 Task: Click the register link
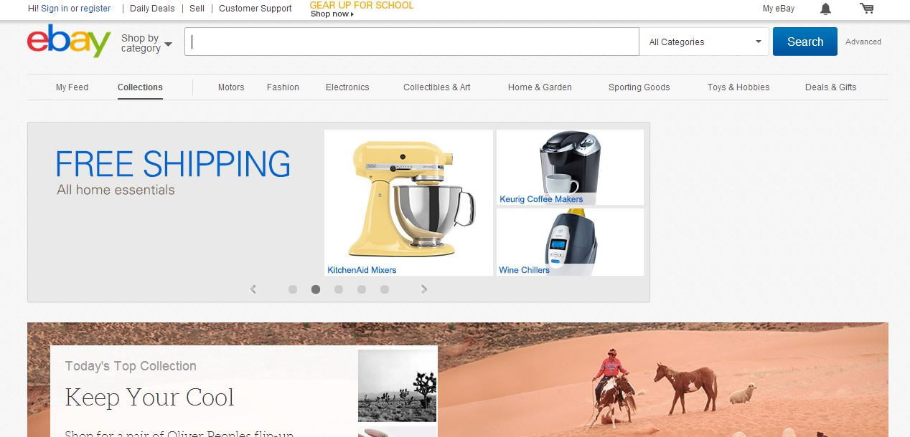95,9
